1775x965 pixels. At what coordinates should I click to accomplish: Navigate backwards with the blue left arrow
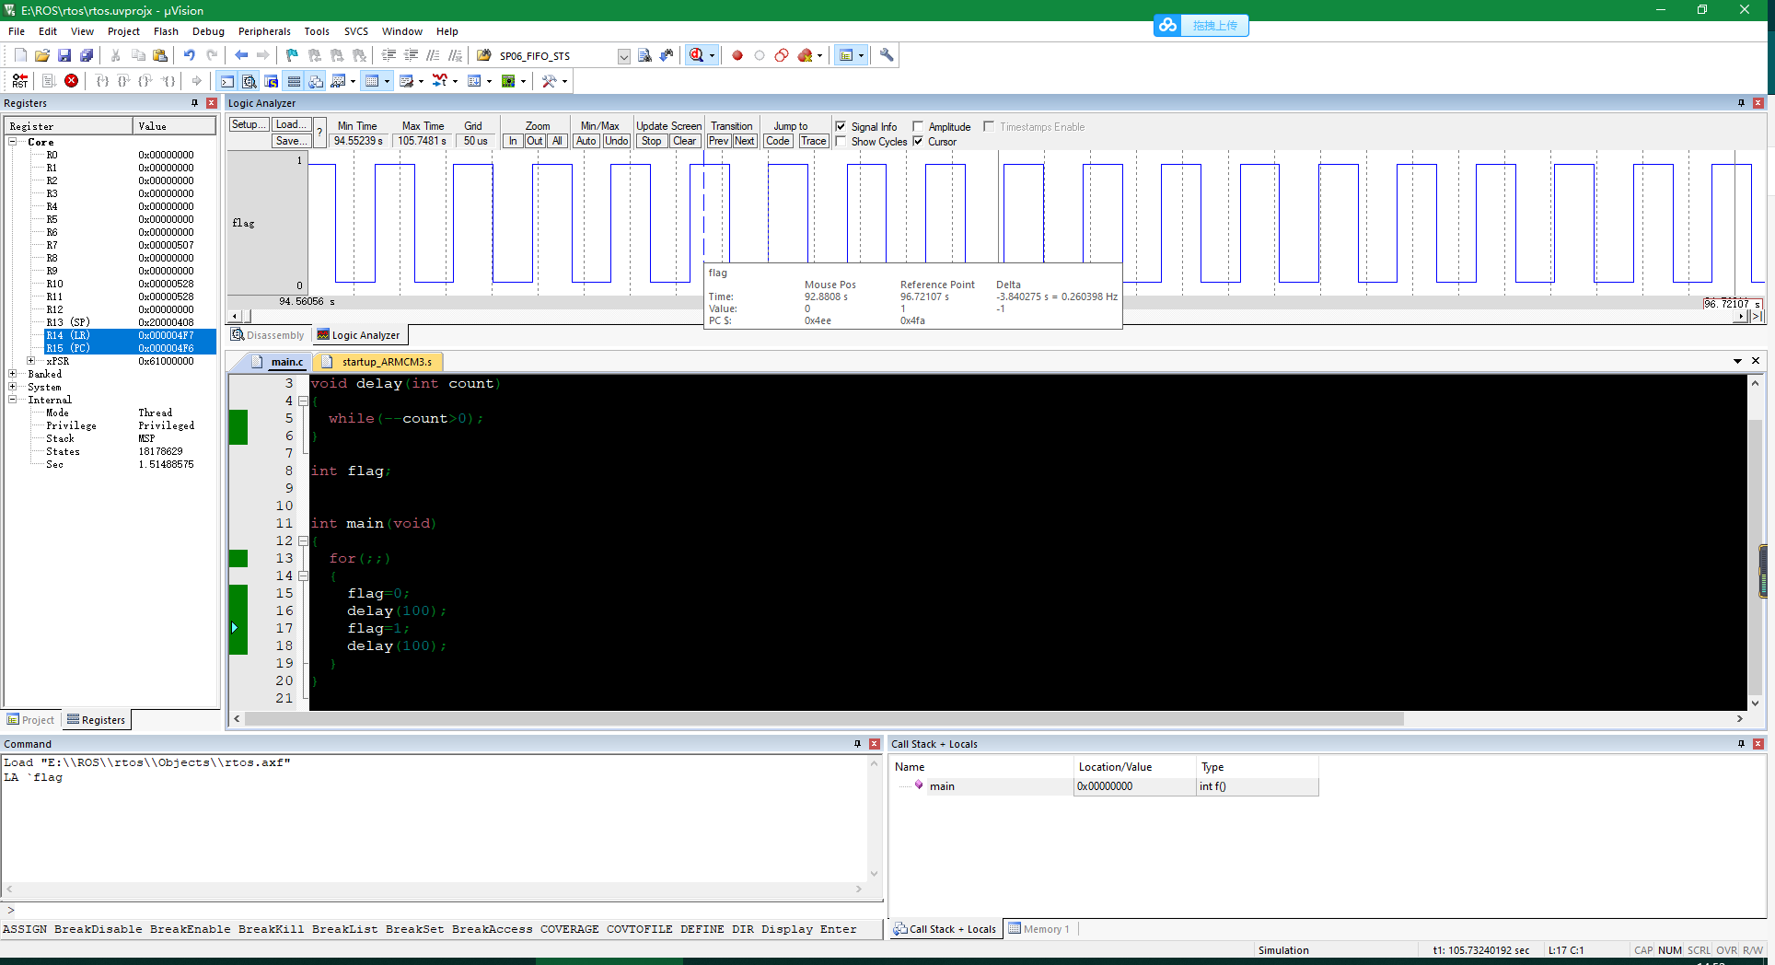[241, 55]
